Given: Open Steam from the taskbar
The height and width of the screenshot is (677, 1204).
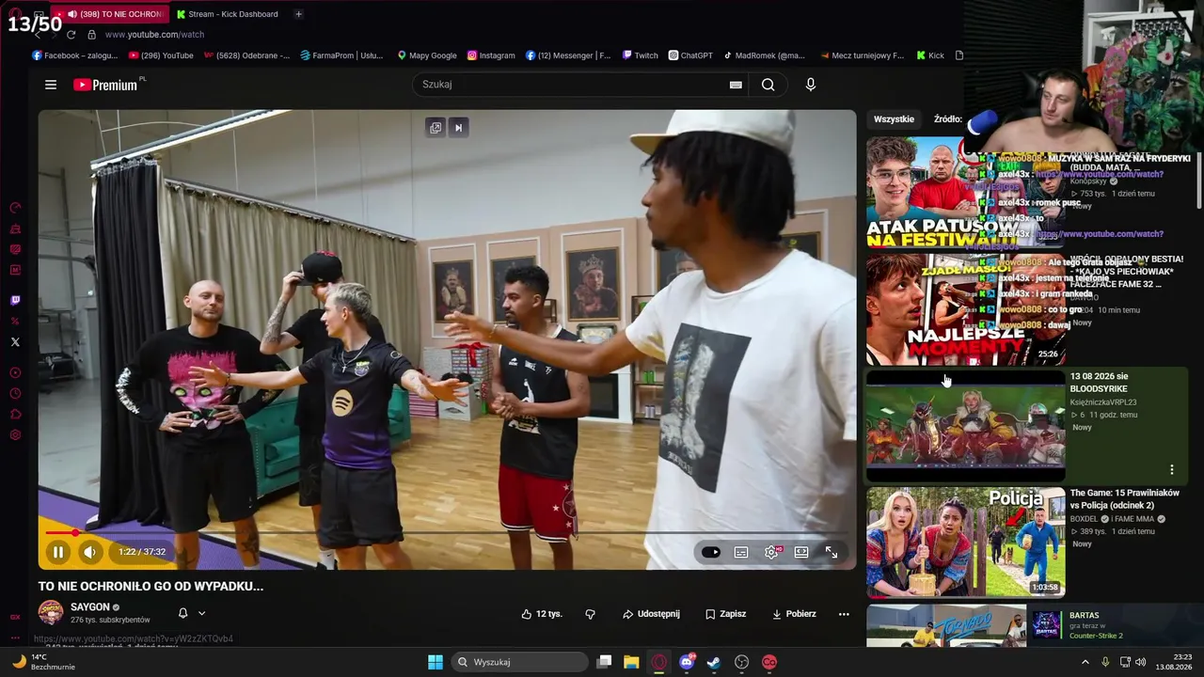Looking at the screenshot, I should 714,662.
